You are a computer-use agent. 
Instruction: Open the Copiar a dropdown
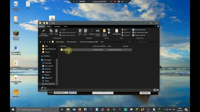[85, 33]
